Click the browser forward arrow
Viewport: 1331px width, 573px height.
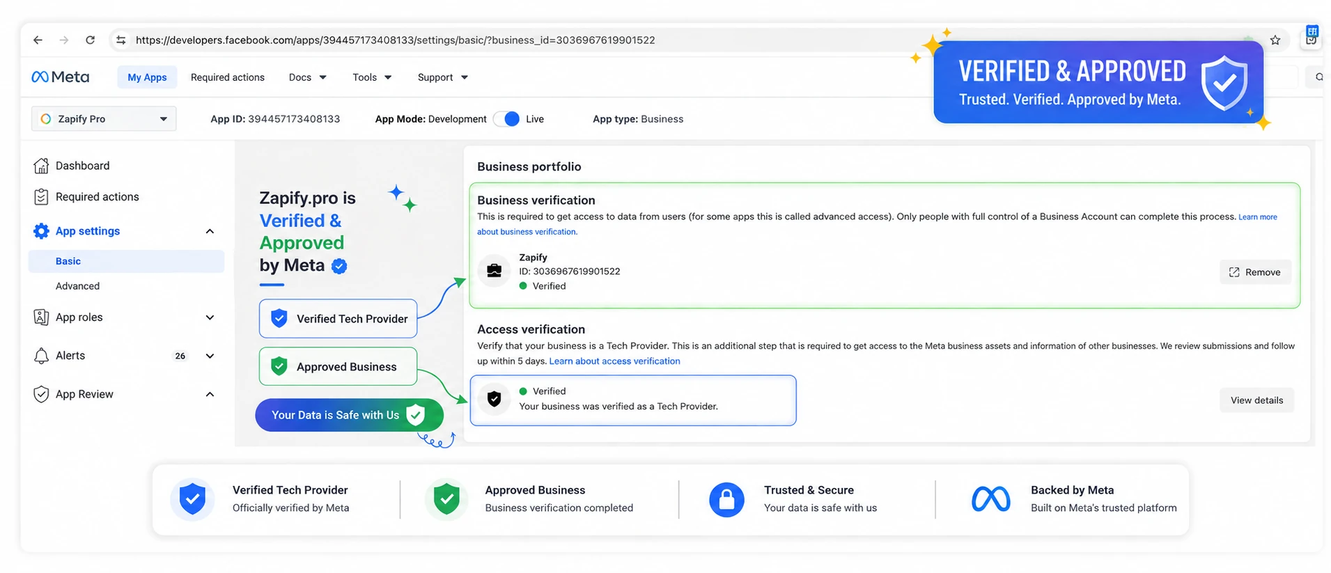click(x=64, y=40)
